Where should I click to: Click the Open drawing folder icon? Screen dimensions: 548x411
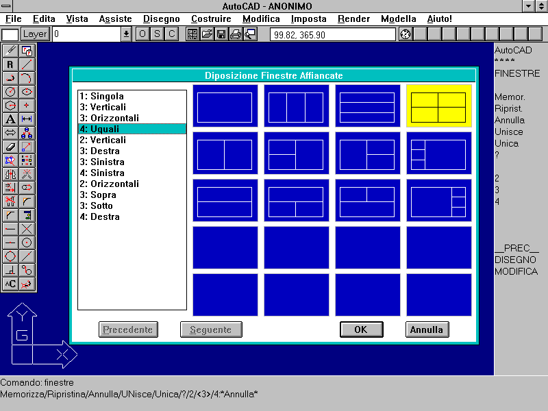coord(207,34)
